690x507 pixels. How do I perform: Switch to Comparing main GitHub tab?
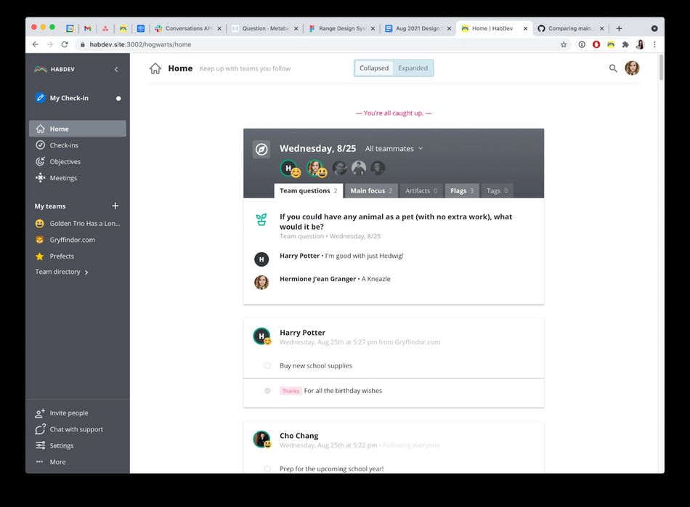tap(571, 28)
